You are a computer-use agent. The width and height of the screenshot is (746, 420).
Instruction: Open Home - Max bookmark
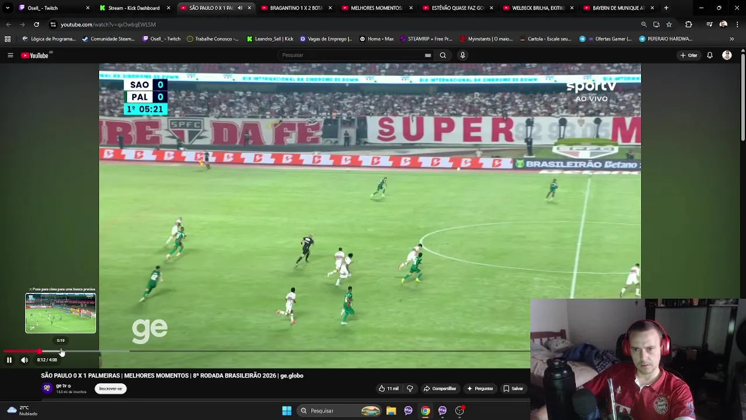coord(376,39)
